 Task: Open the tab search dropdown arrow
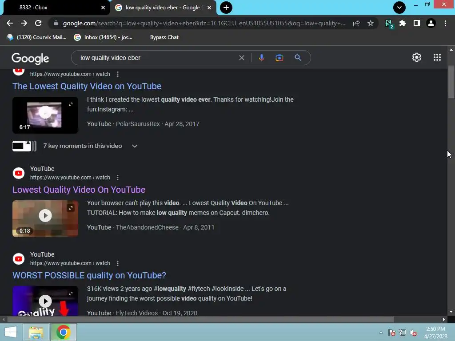[x=399, y=8]
